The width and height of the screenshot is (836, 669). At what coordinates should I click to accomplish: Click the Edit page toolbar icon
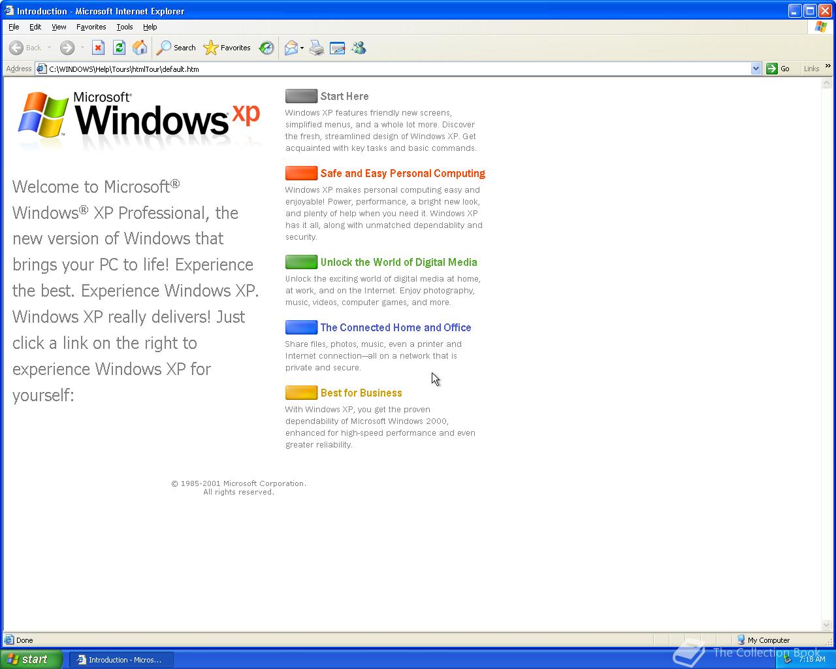point(338,48)
